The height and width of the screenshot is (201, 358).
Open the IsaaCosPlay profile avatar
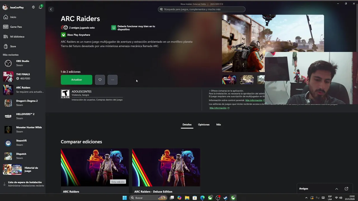tap(5, 7)
